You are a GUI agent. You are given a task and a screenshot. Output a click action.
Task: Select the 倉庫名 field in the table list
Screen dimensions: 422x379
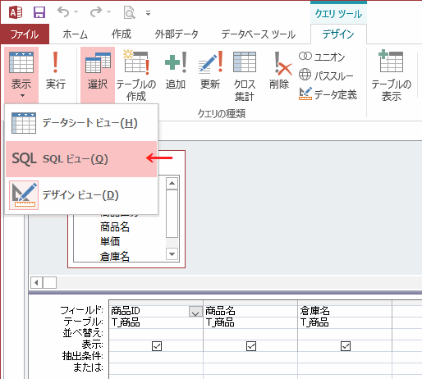[115, 257]
